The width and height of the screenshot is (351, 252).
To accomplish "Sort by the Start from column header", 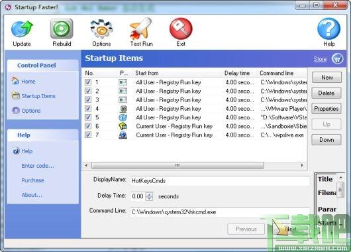I will click(x=147, y=73).
